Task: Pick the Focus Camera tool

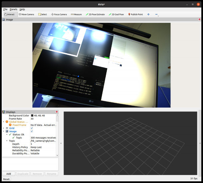Action: coord(59,14)
